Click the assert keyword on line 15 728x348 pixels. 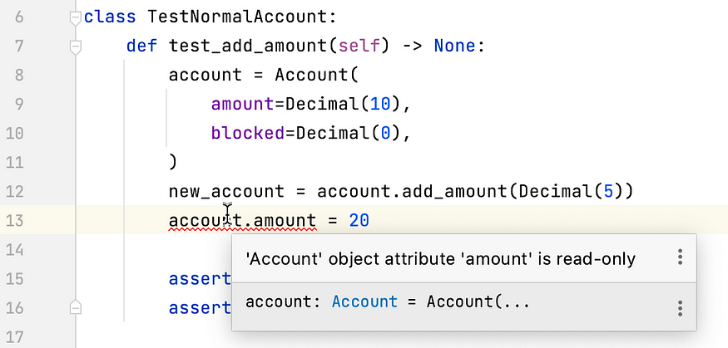click(x=201, y=279)
